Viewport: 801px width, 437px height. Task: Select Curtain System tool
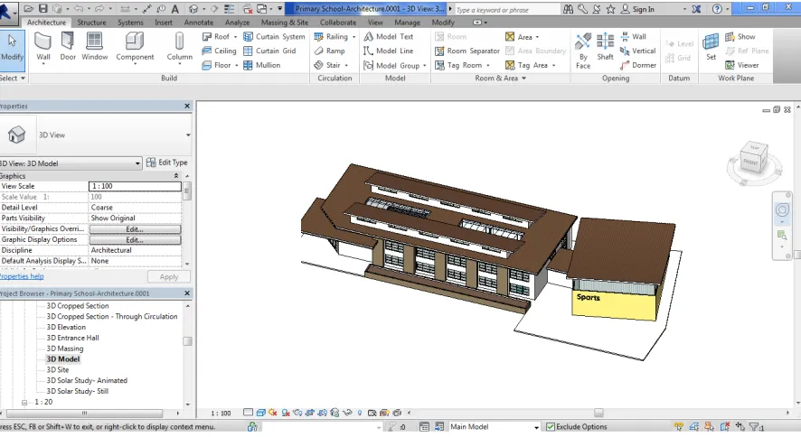coord(274,37)
